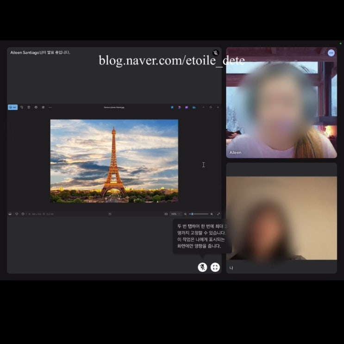Open Aileen's tile more options menu
Screen dimensions: 344x344
pyautogui.click(x=331, y=53)
